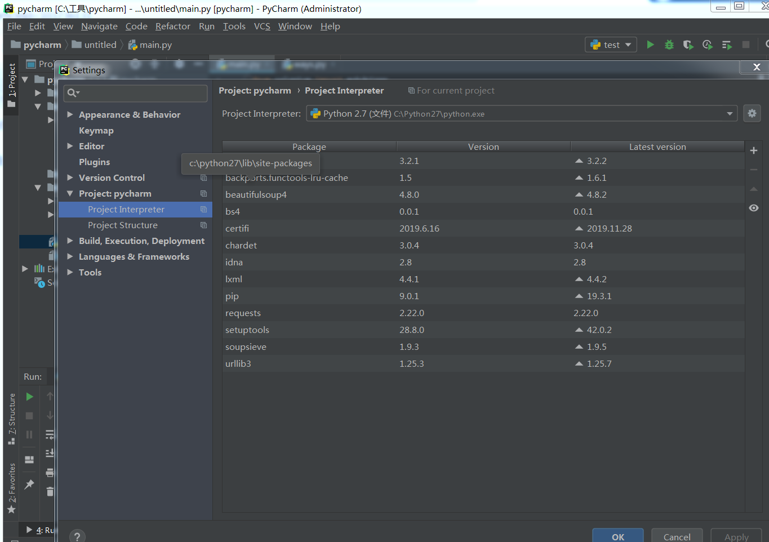Click the soft-wrap icon in Run panel

point(50,434)
